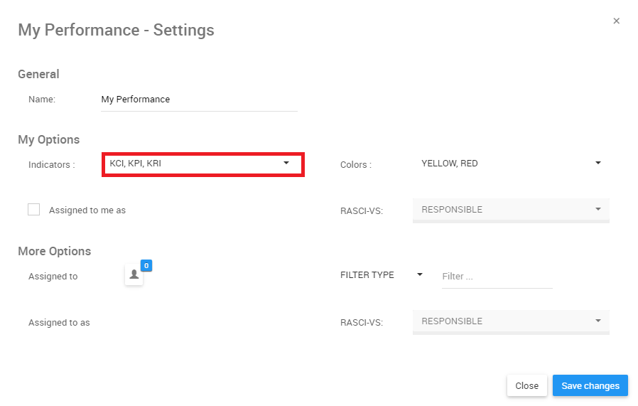
Task: Close the settings dialog with the X icon
Action: (616, 21)
